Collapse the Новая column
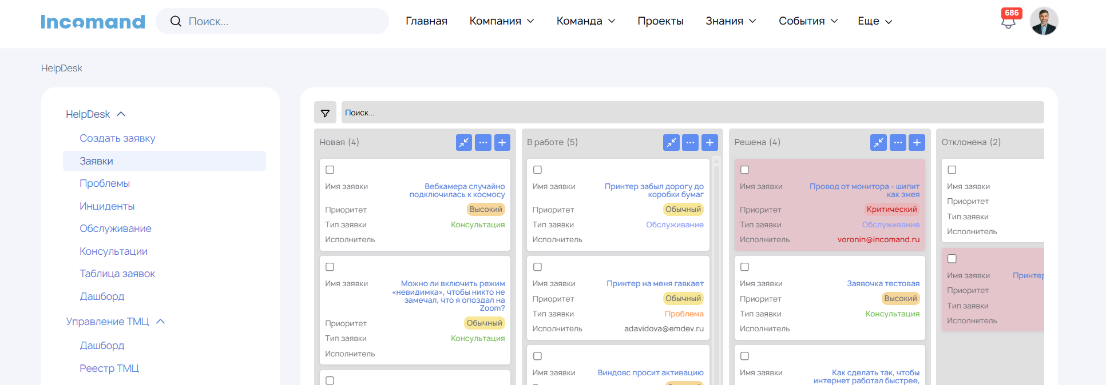 [x=464, y=142]
